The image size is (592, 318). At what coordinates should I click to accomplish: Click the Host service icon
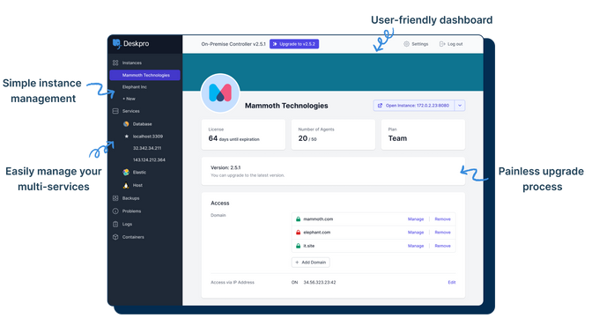pyautogui.click(x=126, y=185)
